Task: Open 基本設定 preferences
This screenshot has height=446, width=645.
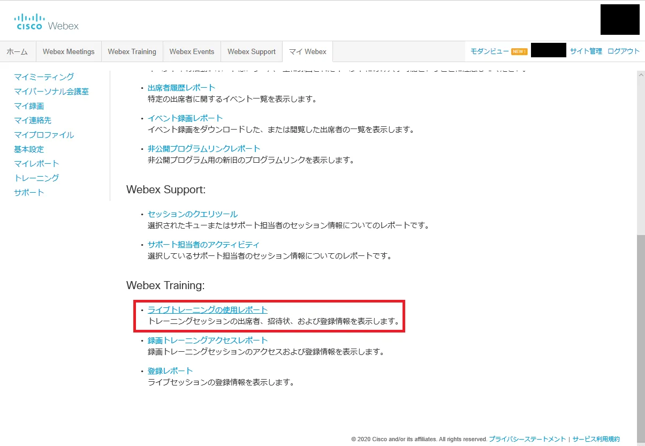Action: pyautogui.click(x=29, y=149)
